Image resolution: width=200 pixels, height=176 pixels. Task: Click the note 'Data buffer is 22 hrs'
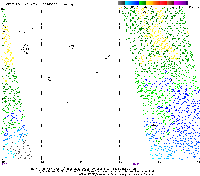[55, 171]
